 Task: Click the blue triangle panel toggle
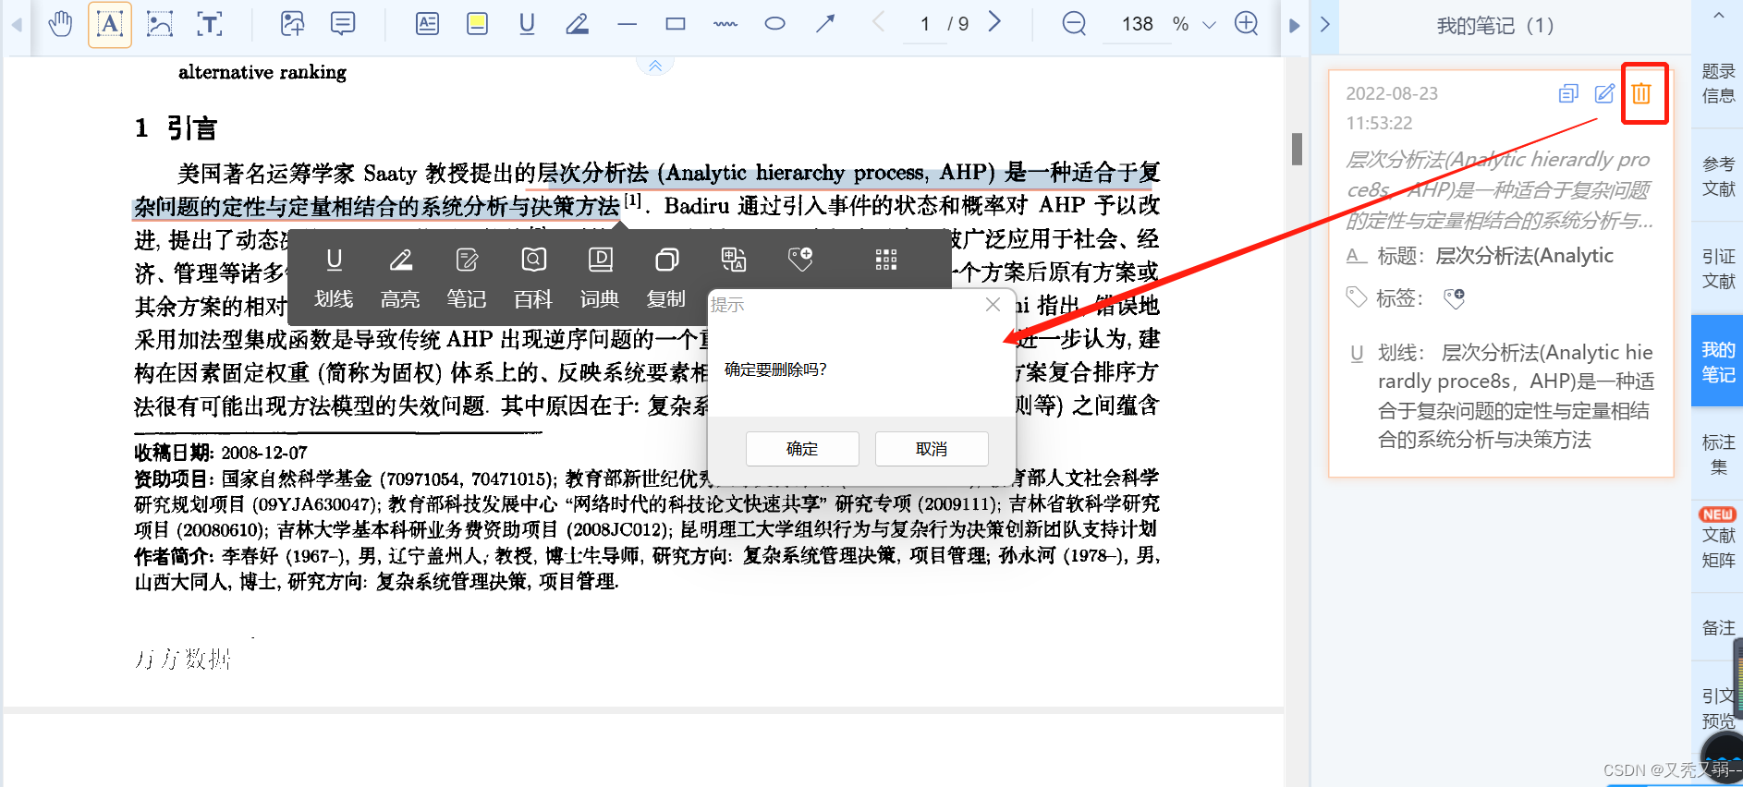pos(1294,25)
